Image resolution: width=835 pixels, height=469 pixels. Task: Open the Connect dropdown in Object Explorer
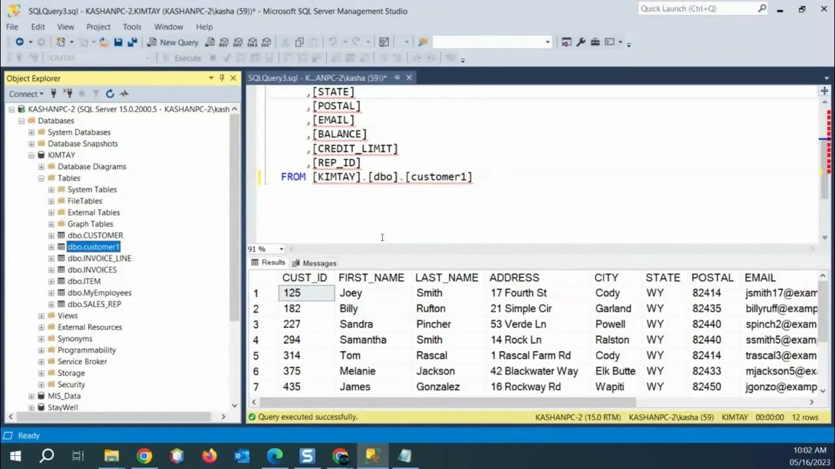pos(26,94)
